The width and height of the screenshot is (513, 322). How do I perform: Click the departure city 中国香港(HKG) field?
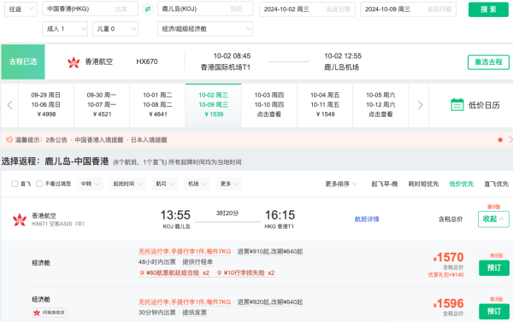(x=90, y=9)
